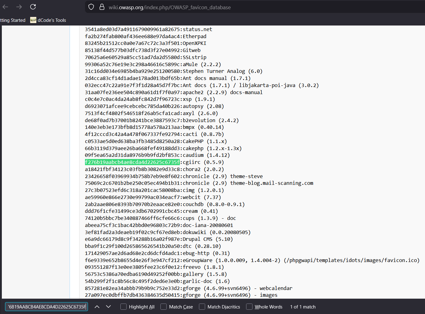Enable the Match Case checkbox
This screenshot has width=425, height=314.
(164, 307)
